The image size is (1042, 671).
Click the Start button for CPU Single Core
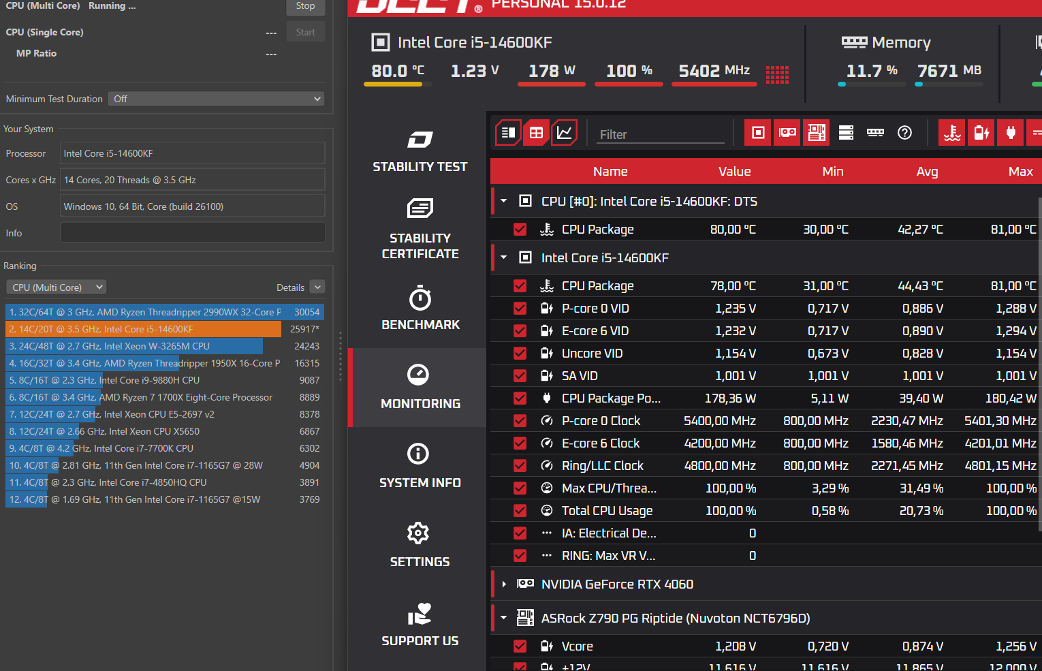point(305,32)
